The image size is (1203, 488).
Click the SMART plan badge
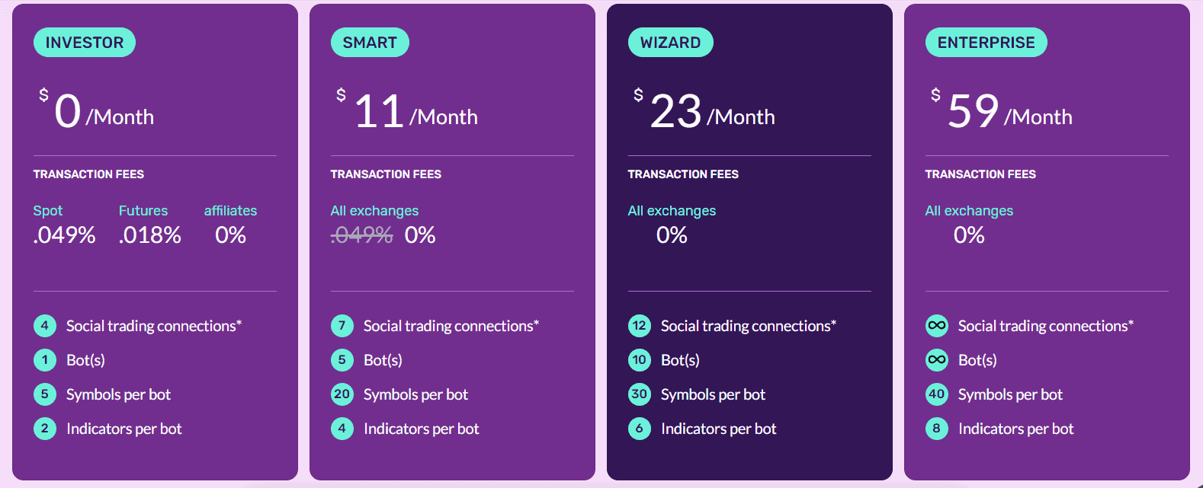(x=370, y=42)
